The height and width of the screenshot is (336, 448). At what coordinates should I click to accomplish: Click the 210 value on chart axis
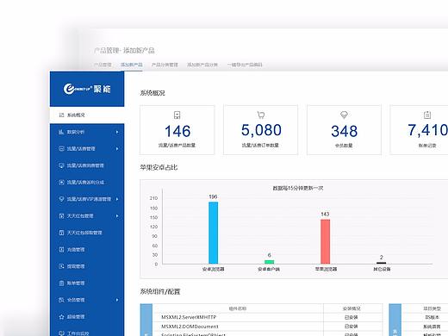(153, 198)
